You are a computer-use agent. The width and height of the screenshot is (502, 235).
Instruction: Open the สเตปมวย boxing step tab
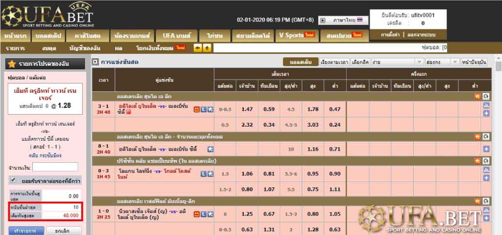point(344,36)
